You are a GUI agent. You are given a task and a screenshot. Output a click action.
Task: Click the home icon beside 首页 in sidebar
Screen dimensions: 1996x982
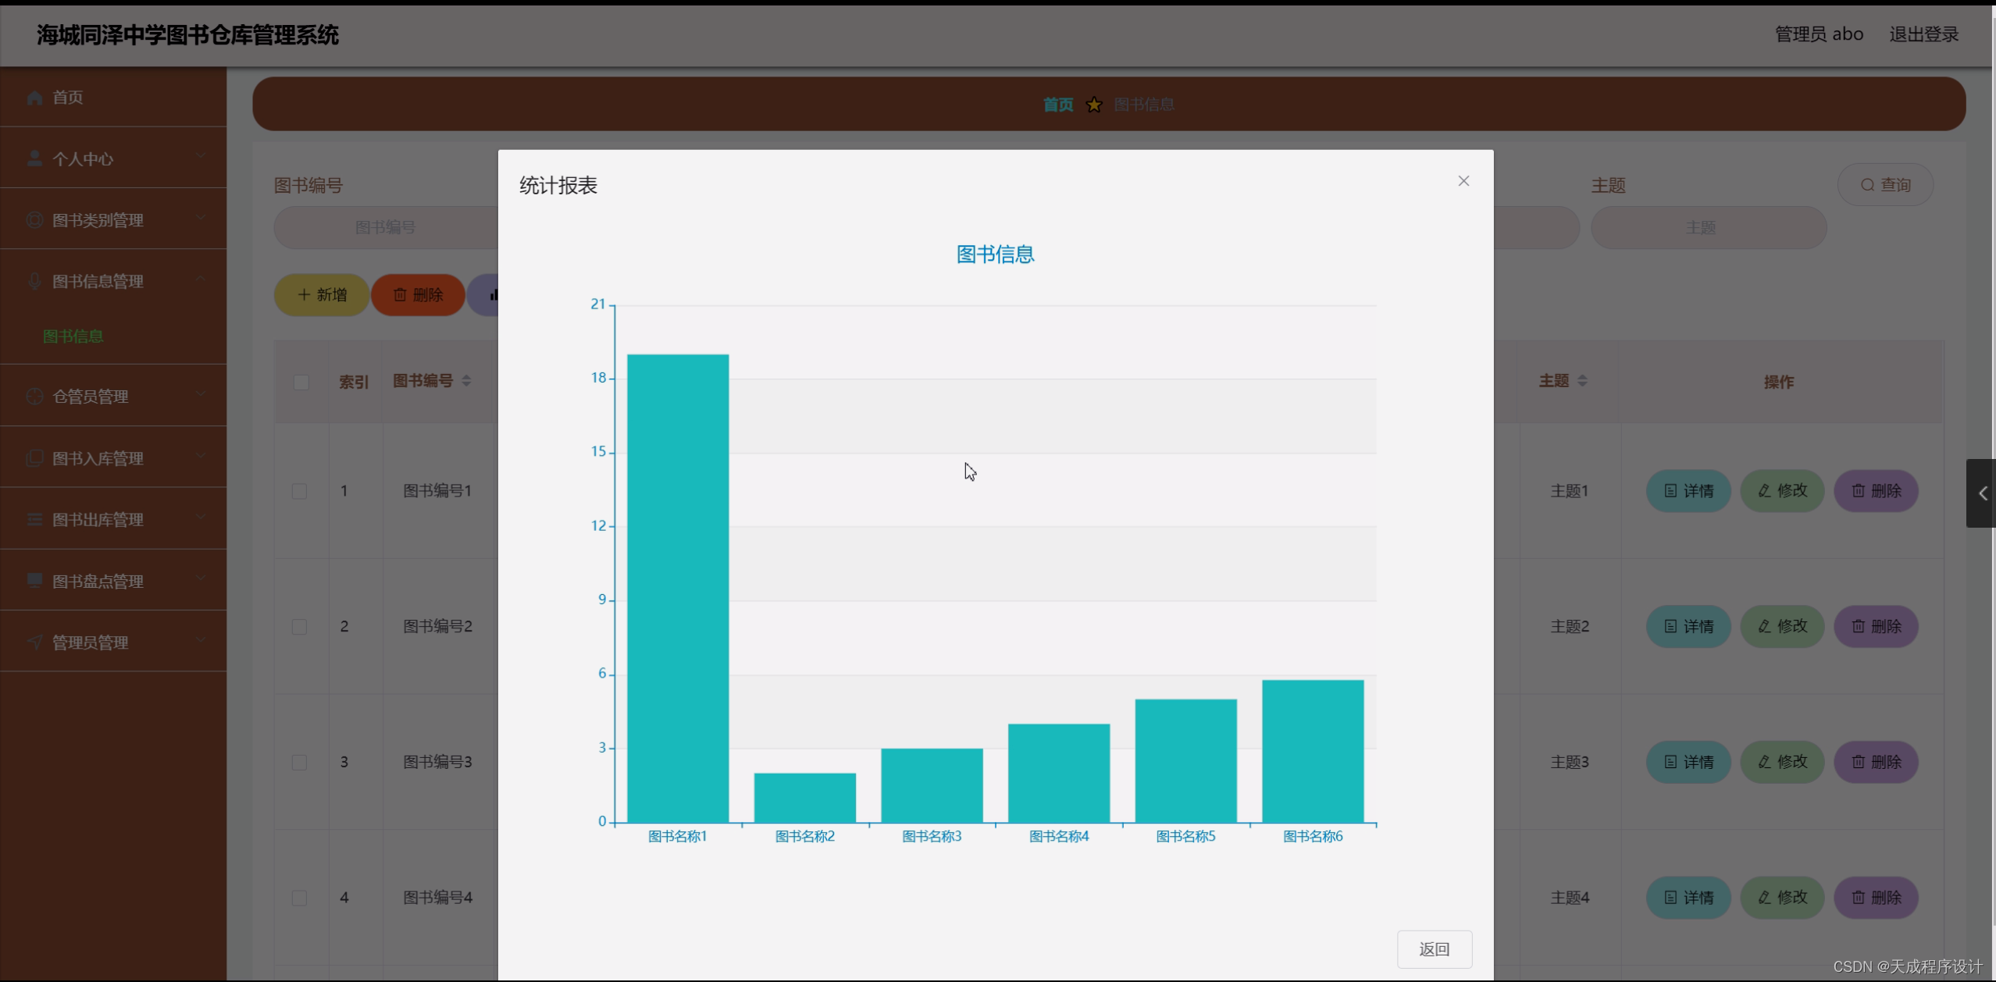click(x=34, y=98)
